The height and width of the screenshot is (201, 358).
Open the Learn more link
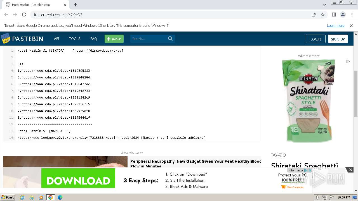[x=336, y=25]
